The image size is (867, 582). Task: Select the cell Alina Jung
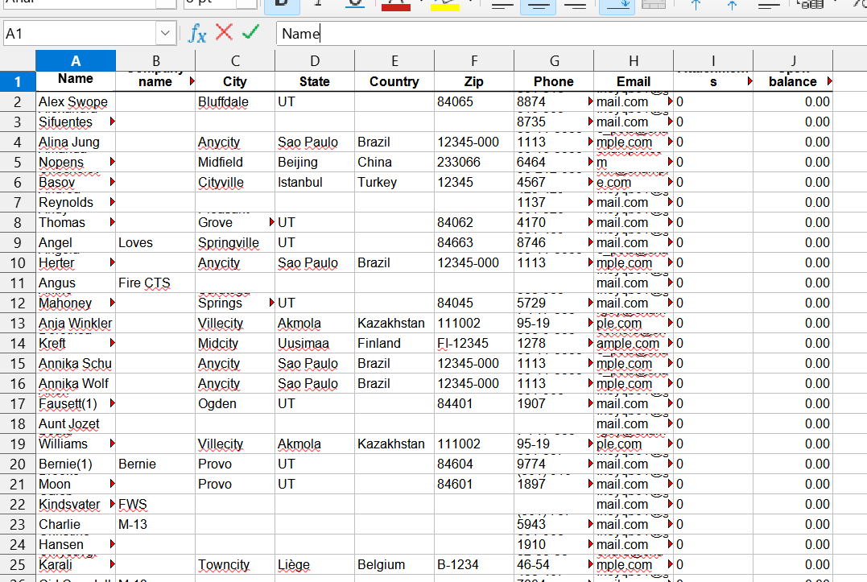(76, 142)
